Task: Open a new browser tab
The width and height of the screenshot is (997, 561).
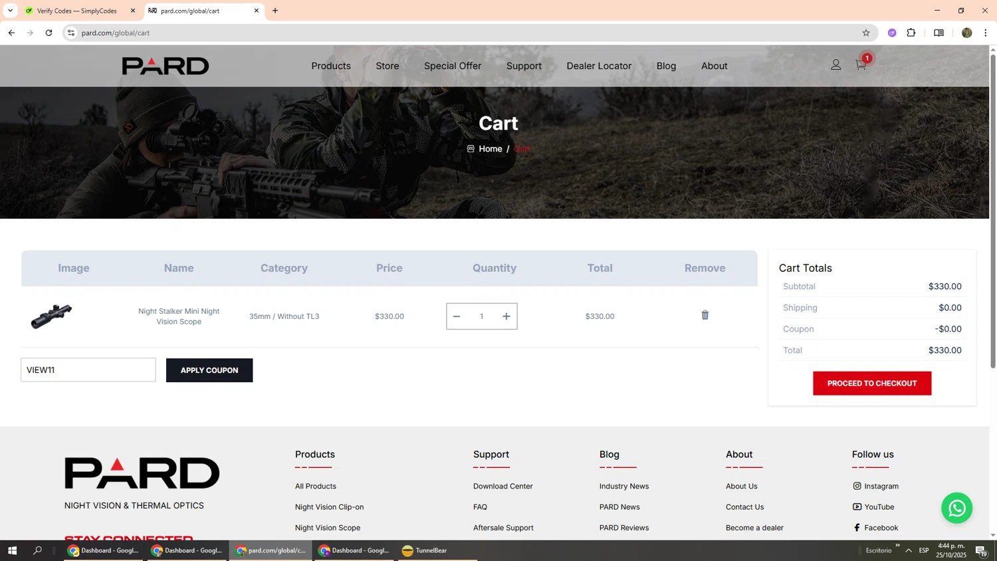Action: tap(275, 11)
